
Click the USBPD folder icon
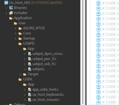pyautogui.click(x=20, y=44)
